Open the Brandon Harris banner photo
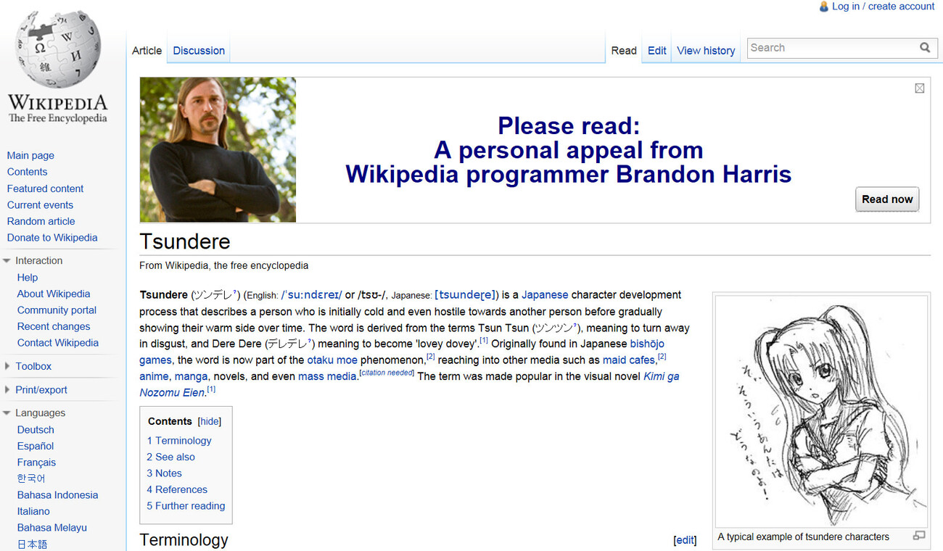 (x=218, y=149)
